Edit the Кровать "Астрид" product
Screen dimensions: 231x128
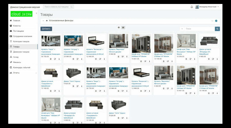click(77, 59)
